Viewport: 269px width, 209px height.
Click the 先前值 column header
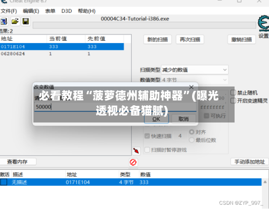point(104,39)
